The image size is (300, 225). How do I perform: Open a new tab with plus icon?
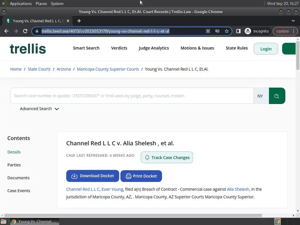coord(79,21)
